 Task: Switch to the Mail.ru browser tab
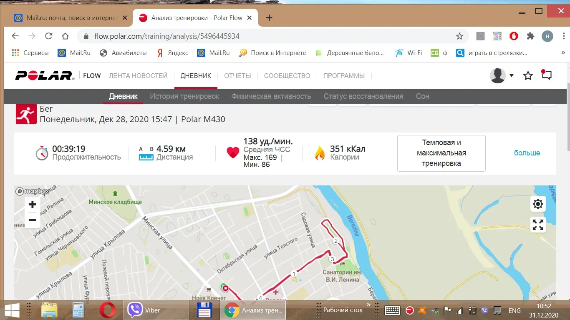point(71,18)
